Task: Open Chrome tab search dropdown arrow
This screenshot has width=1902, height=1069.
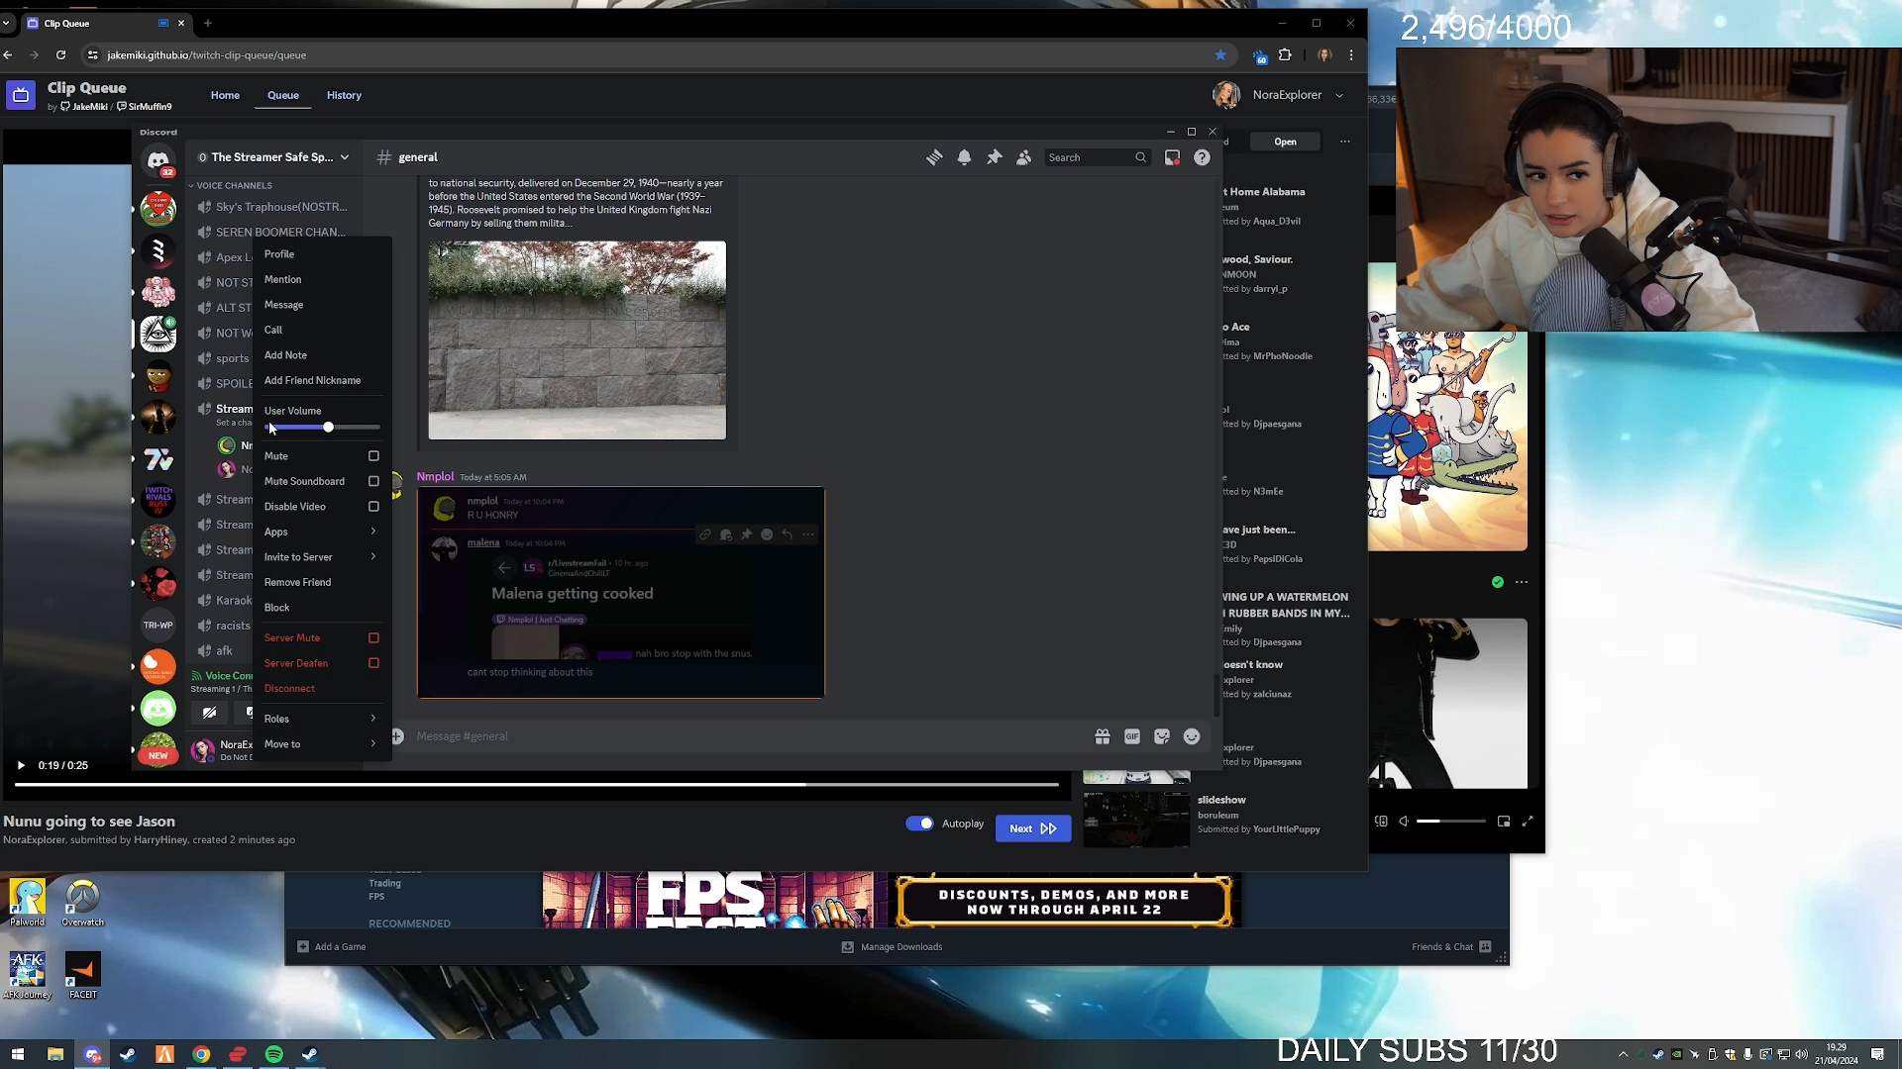Action: pyautogui.click(x=6, y=23)
